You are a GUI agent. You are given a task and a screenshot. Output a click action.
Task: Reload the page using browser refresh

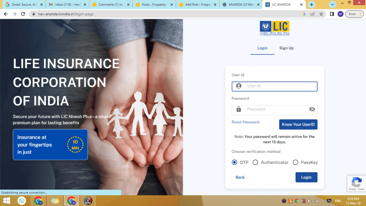tap(23, 14)
